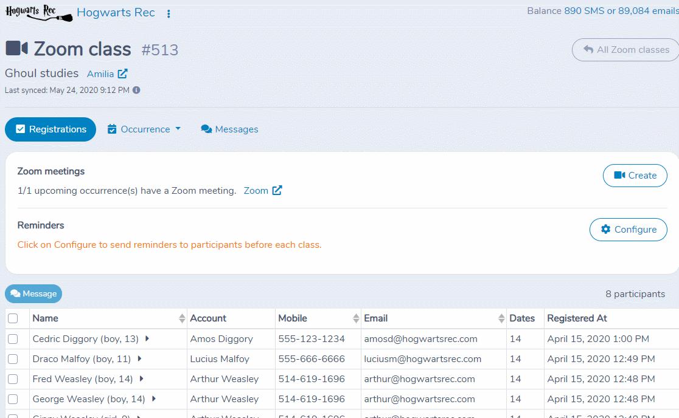Click the class number #513

click(x=160, y=50)
